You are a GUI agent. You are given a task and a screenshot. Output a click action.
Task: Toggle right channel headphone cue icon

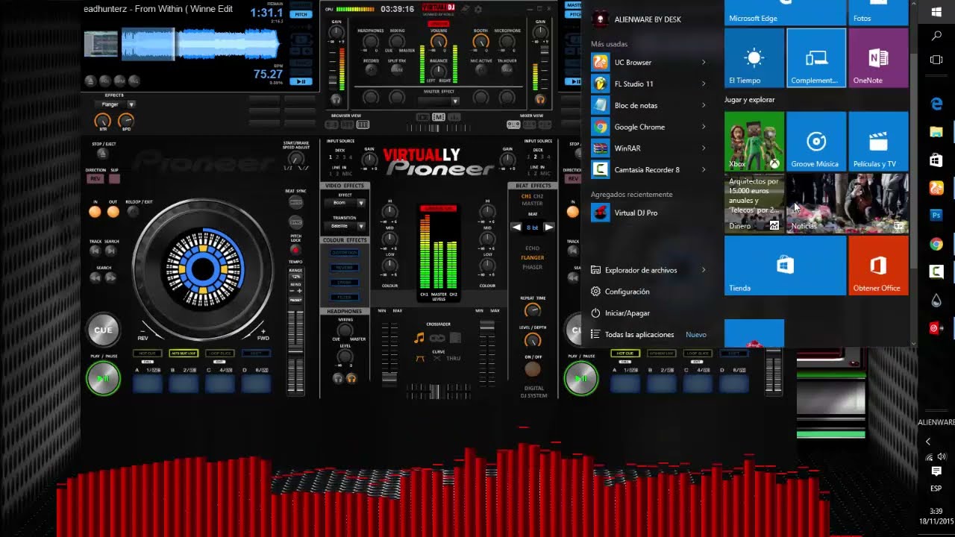coord(540,99)
